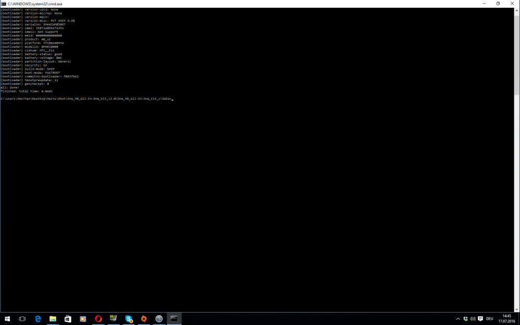This screenshot has height=325, width=520.
Task: Toggle Task View mode
Action: click(x=22, y=319)
